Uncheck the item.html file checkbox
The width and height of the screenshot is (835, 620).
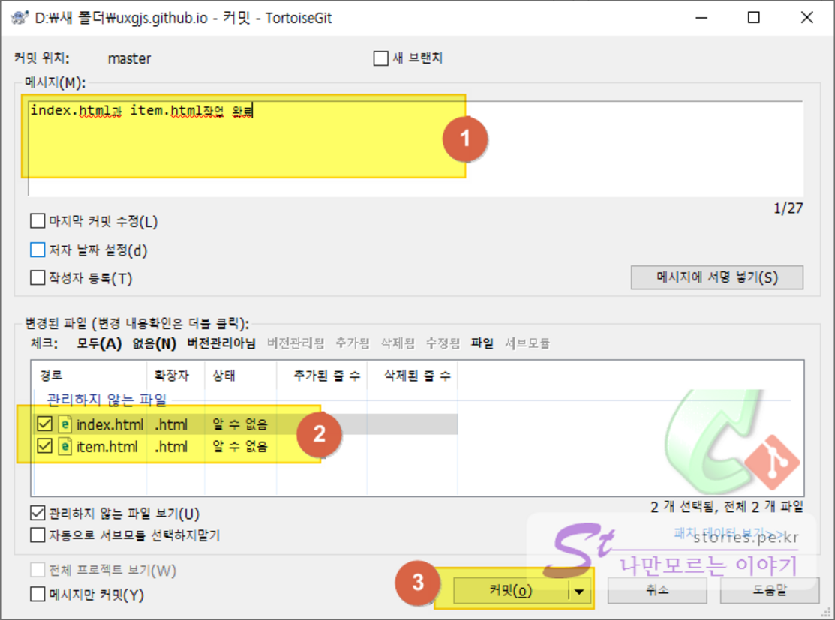point(44,448)
